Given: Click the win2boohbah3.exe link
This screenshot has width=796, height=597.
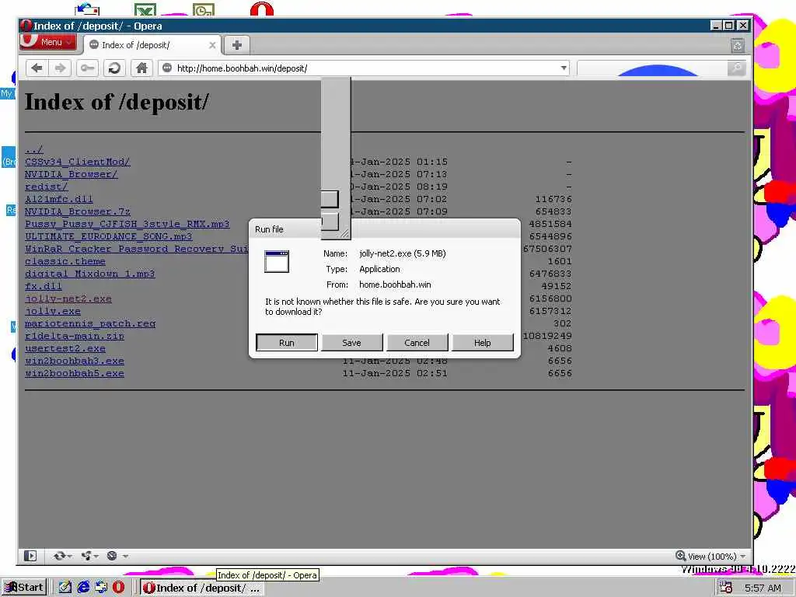Looking at the screenshot, I should click(75, 361).
